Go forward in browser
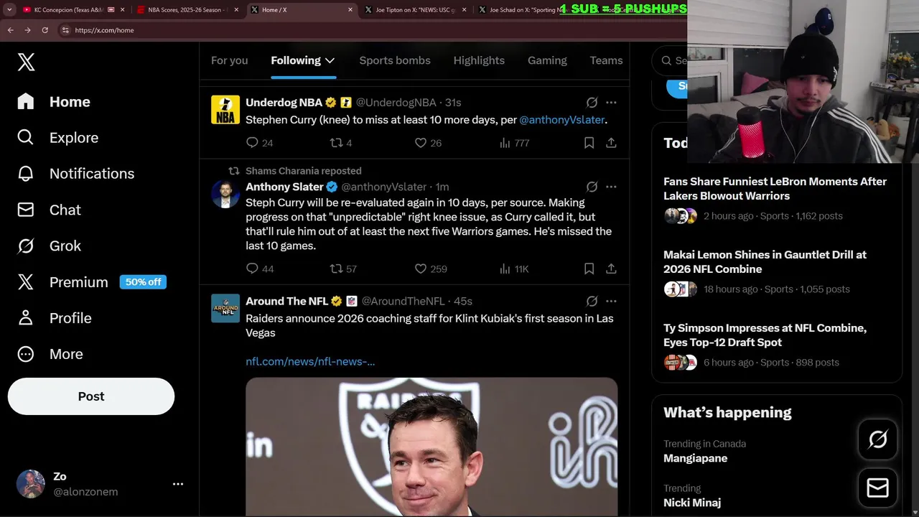The image size is (919, 517). pos(27,30)
